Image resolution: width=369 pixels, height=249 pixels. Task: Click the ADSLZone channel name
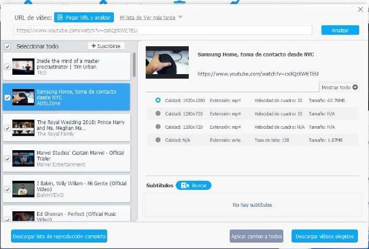pos(48,103)
